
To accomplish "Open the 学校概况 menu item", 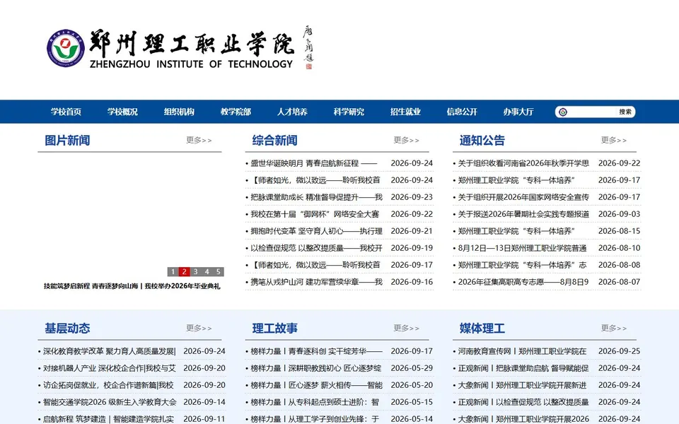I will 122,112.
